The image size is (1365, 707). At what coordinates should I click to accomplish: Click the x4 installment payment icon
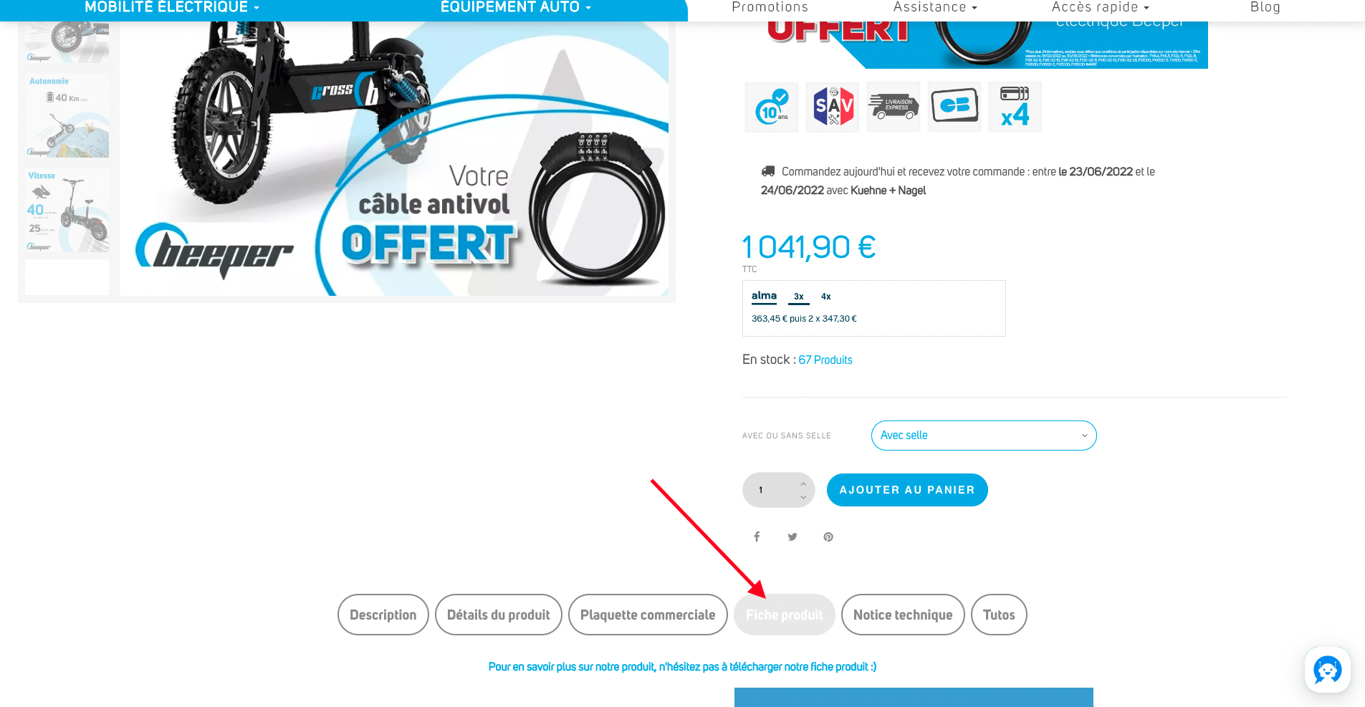tap(1015, 107)
